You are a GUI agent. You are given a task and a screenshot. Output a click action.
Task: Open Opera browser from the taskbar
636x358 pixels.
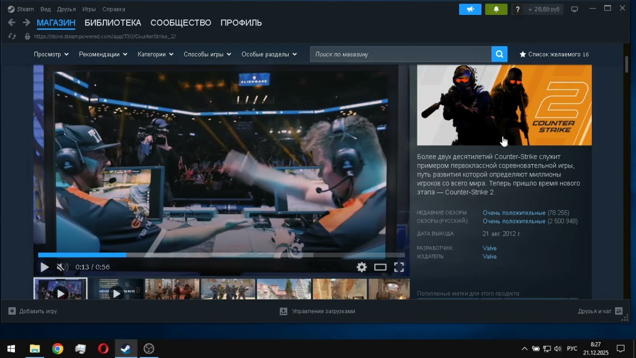tap(103, 349)
